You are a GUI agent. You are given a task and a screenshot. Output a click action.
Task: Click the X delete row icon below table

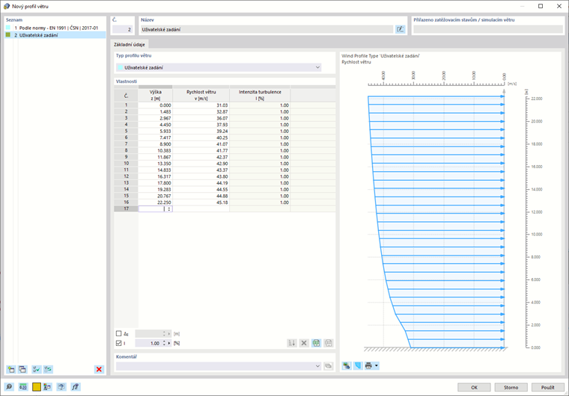coord(304,343)
